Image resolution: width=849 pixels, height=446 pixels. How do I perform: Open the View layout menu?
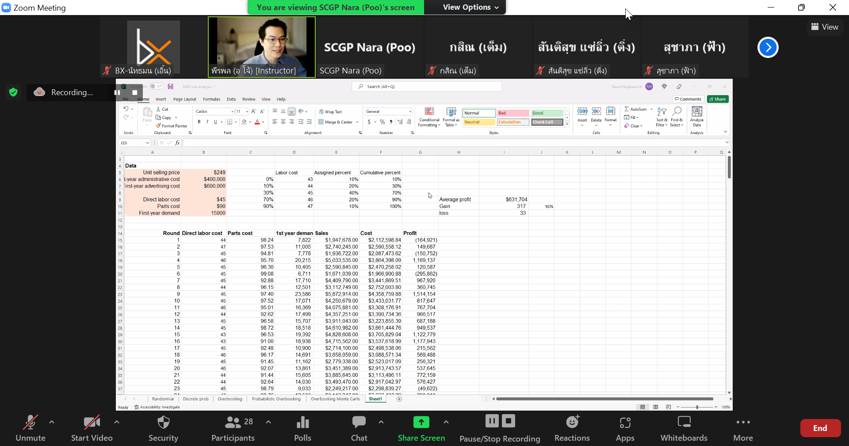point(825,27)
